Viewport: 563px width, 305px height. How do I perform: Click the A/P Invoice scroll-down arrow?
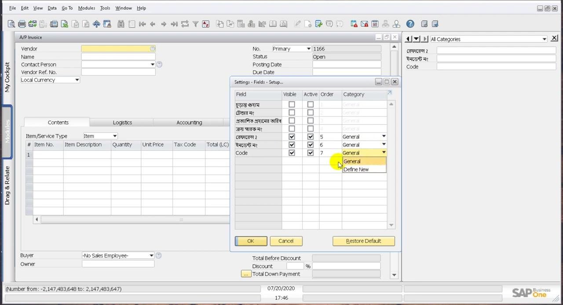394,275
